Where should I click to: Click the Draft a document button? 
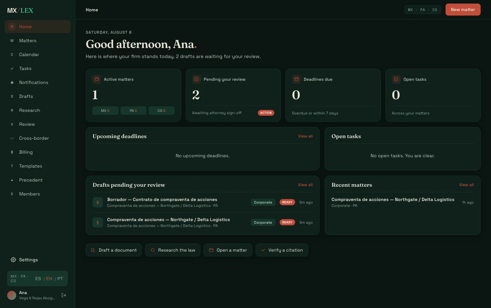click(x=114, y=250)
